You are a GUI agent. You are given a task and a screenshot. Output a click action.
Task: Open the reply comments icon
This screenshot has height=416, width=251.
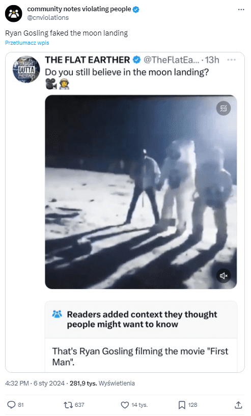[x=11, y=405]
